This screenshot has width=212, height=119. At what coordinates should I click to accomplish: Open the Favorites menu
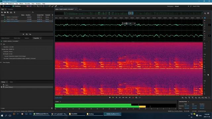click(x=27, y=4)
